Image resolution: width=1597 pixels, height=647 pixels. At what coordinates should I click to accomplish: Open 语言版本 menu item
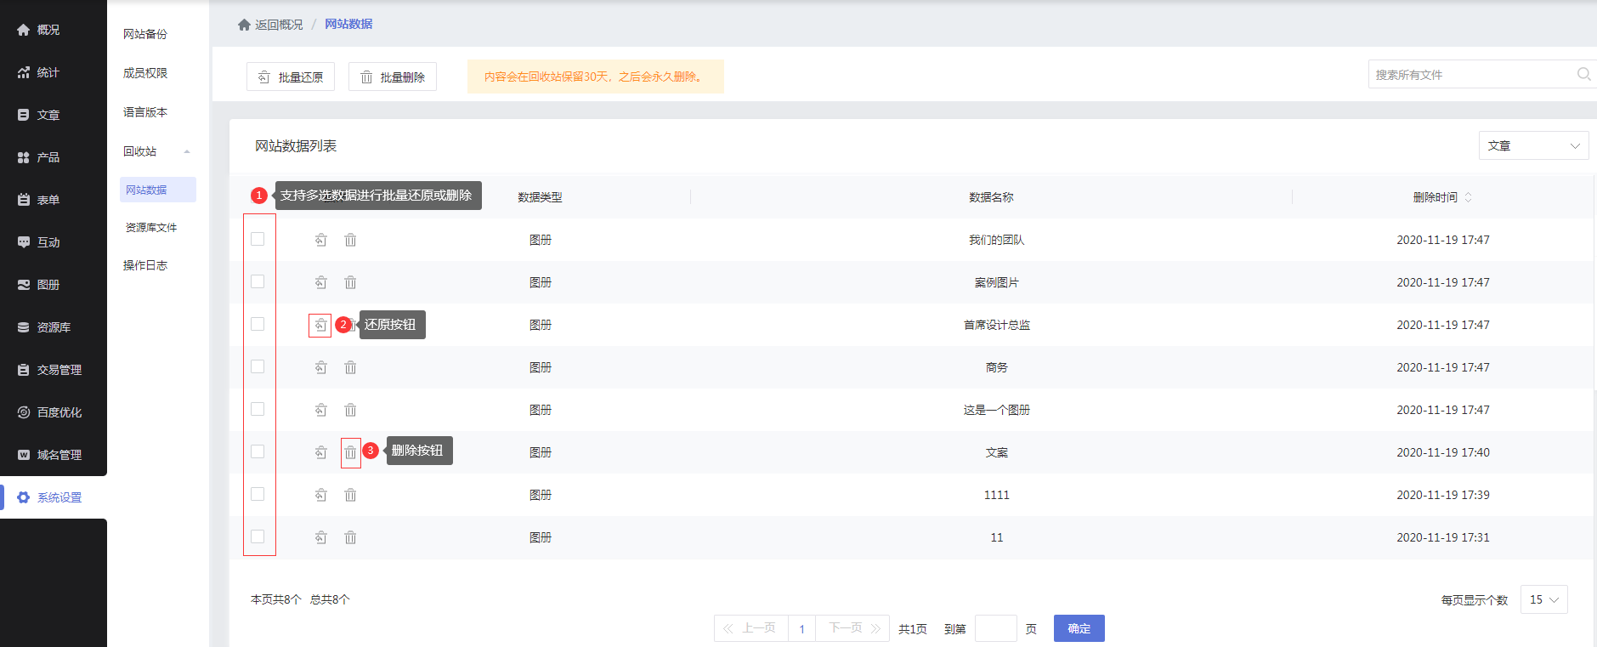pyautogui.click(x=145, y=112)
